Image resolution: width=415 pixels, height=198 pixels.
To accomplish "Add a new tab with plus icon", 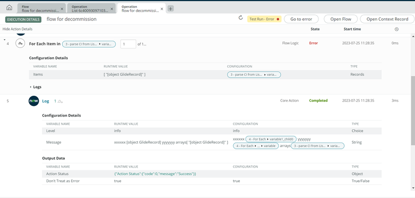I will click(x=170, y=9).
